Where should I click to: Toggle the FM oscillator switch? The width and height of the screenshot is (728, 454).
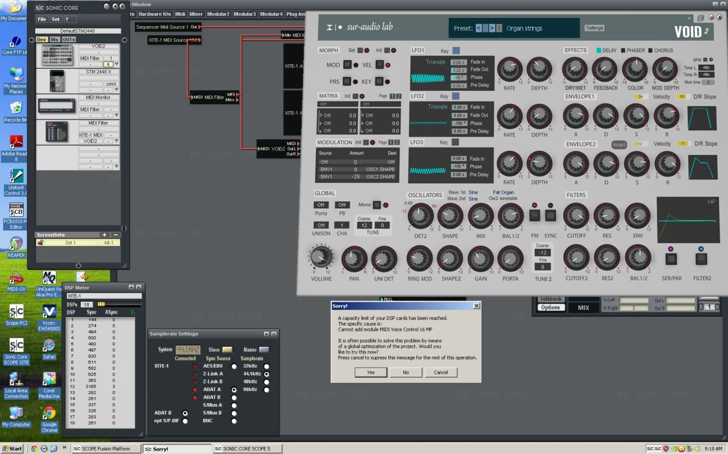click(534, 215)
